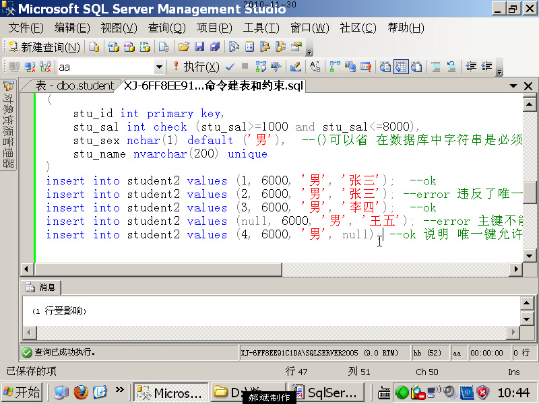
Task: Parse the query with the checkmark icon
Action: tap(230, 67)
